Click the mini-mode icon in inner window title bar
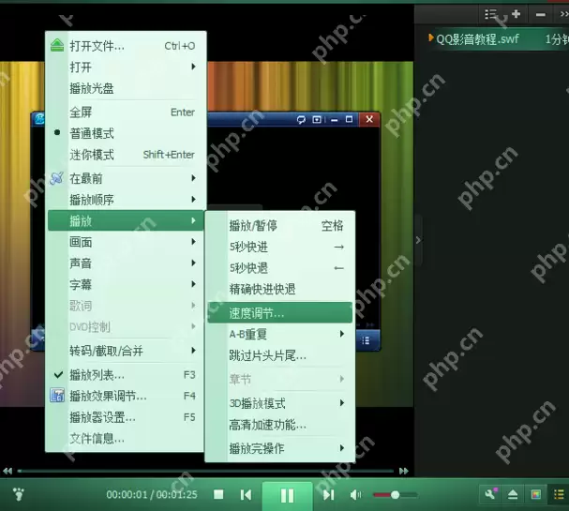The image size is (569, 511). (x=317, y=119)
